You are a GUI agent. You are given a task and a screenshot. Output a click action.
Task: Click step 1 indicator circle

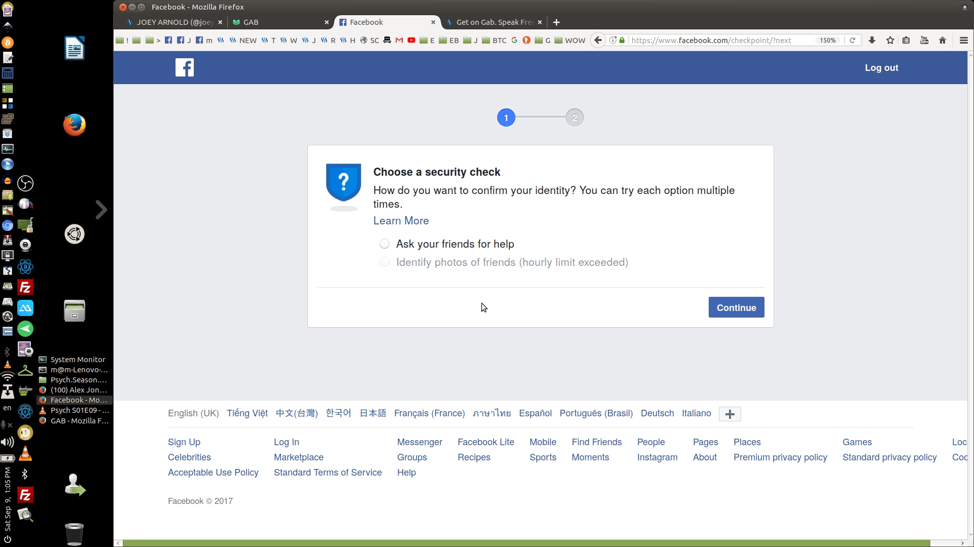click(506, 118)
